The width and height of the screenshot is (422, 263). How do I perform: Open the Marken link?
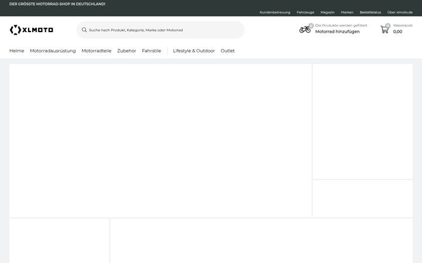pyautogui.click(x=347, y=12)
